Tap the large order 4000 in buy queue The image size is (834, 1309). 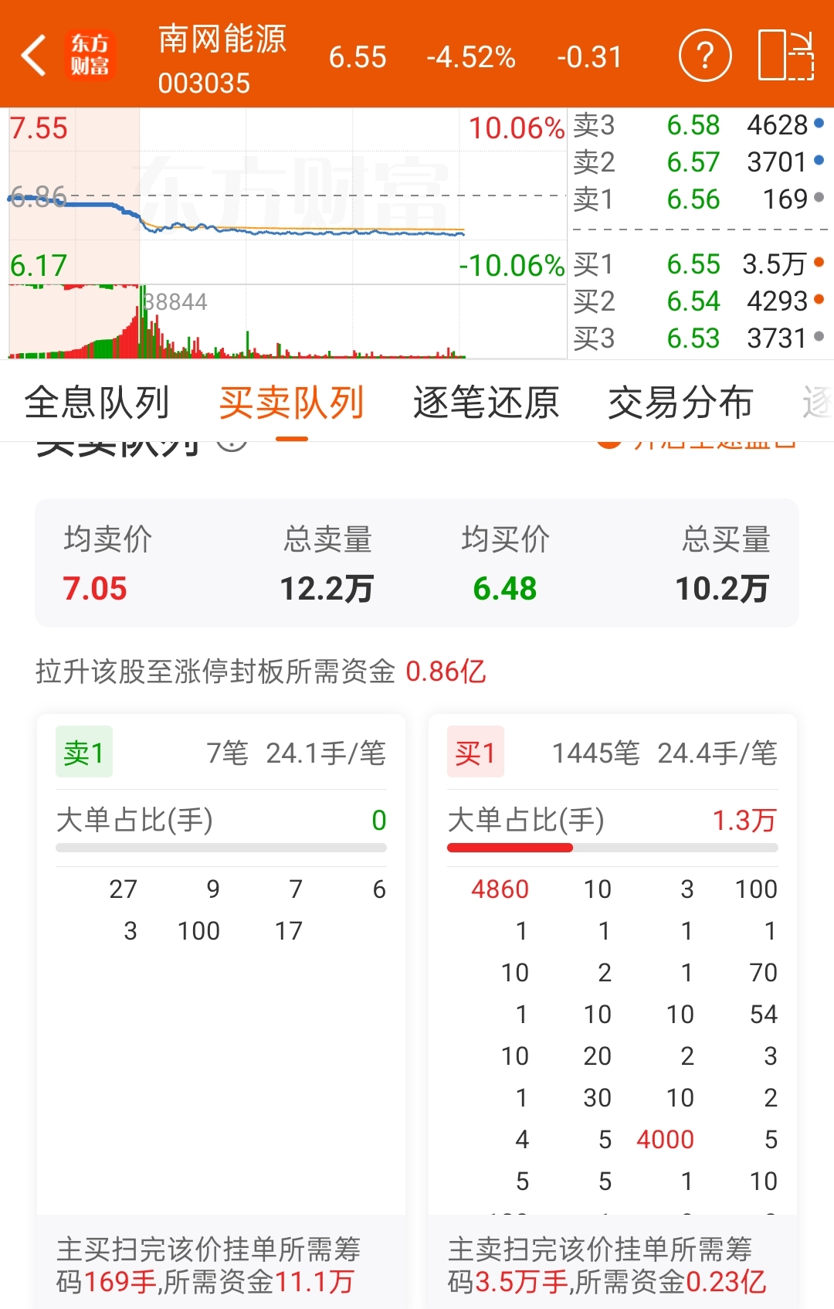(x=666, y=1140)
